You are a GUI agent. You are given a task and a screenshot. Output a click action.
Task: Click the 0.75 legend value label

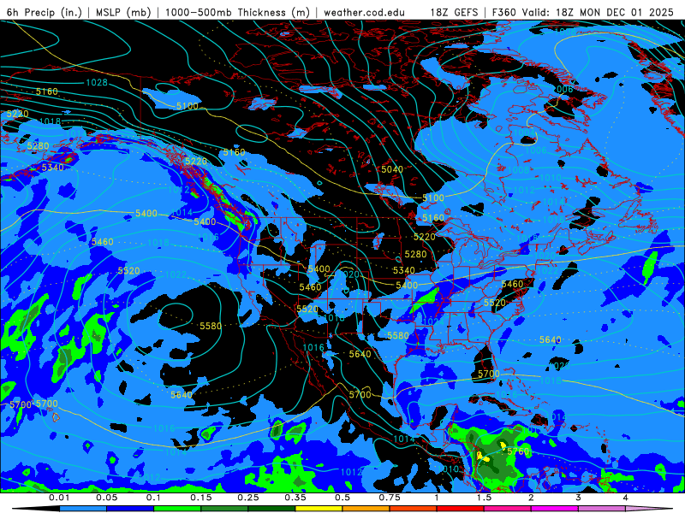click(390, 498)
